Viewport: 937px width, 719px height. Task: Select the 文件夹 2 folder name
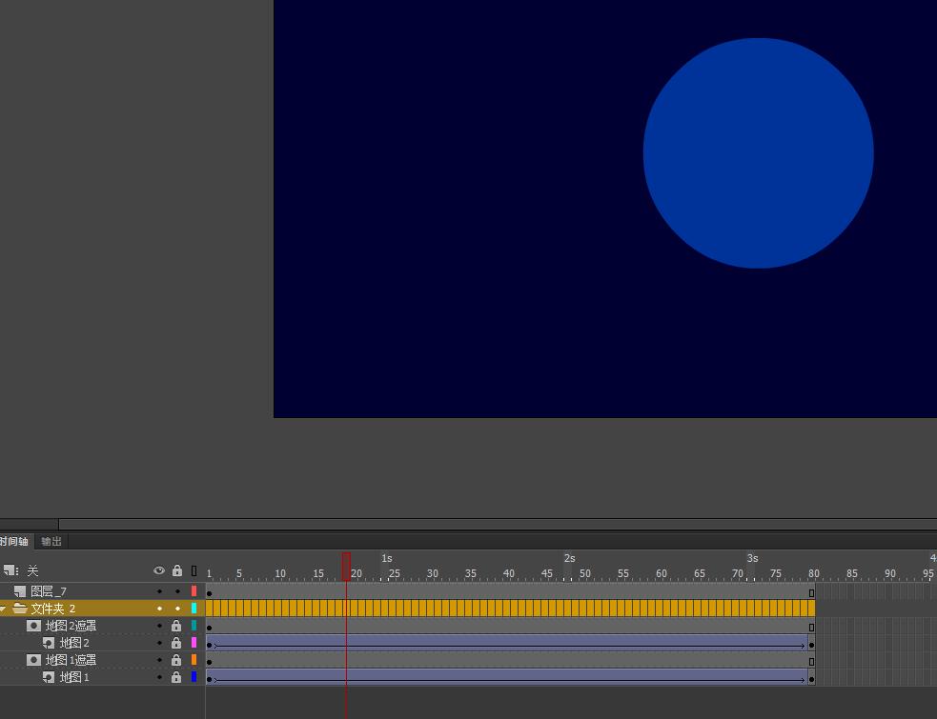pos(53,609)
